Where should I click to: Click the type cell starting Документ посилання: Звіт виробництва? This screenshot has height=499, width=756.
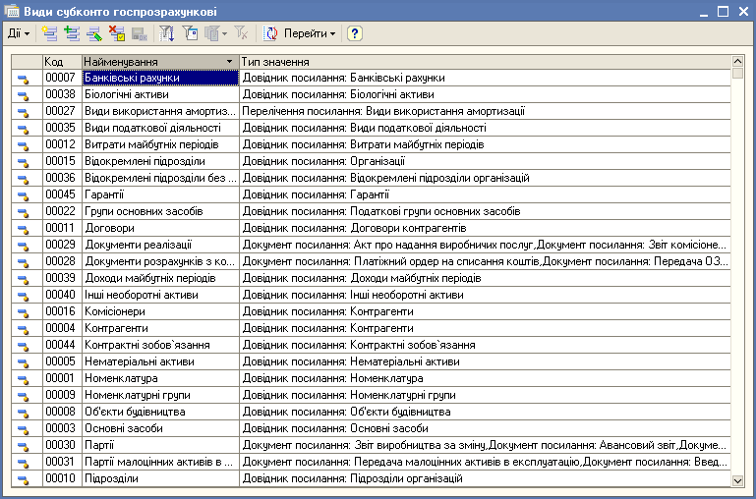[x=485, y=445]
